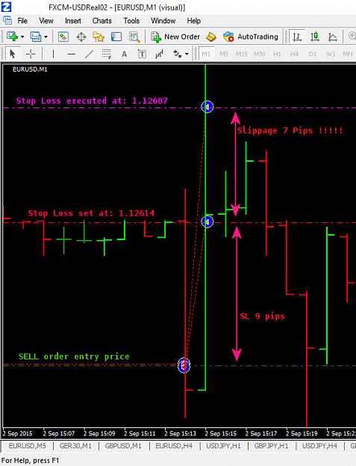The height and width of the screenshot is (466, 356).
Task: Open the Strategy Tester magnifier icon
Action: pyautogui.click(x=134, y=37)
